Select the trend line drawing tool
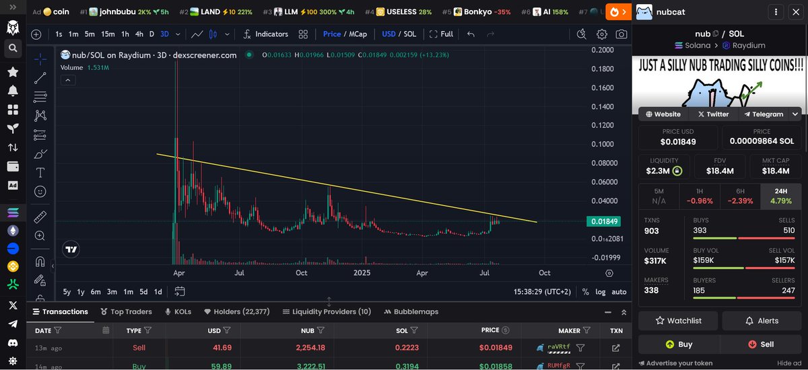The image size is (808, 370). pos(40,77)
